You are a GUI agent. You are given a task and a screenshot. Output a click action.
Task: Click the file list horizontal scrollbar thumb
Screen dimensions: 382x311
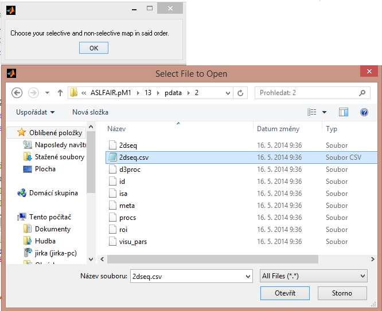(x=213, y=259)
